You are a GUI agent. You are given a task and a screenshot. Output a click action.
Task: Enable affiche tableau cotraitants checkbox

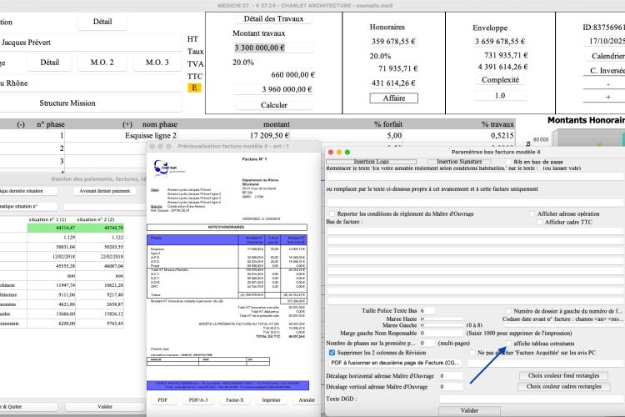point(508,344)
